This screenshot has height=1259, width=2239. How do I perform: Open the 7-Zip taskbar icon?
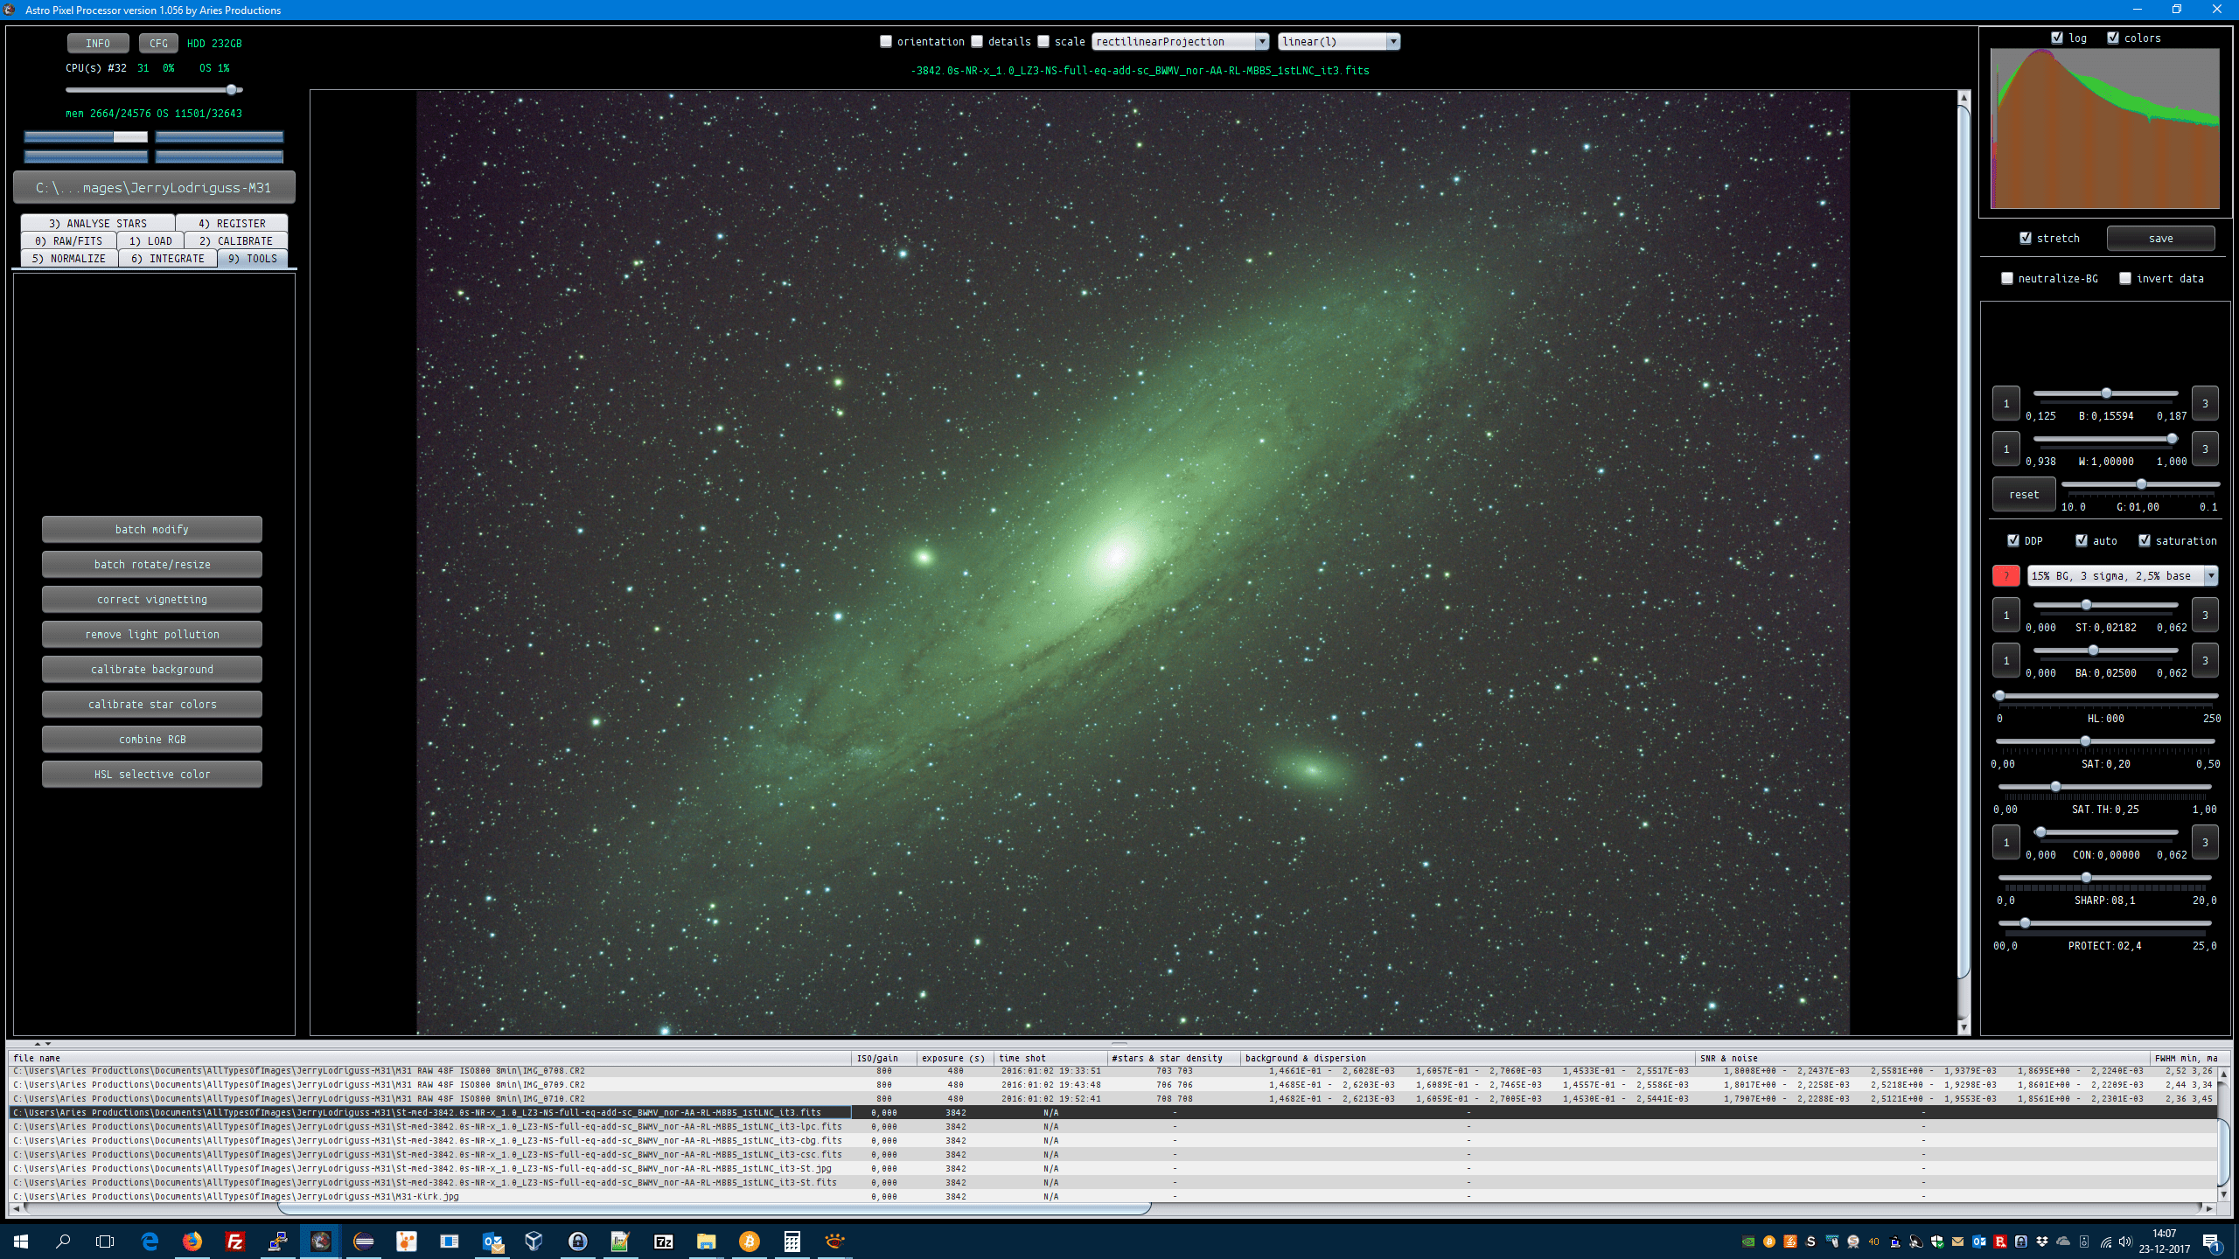[663, 1241]
